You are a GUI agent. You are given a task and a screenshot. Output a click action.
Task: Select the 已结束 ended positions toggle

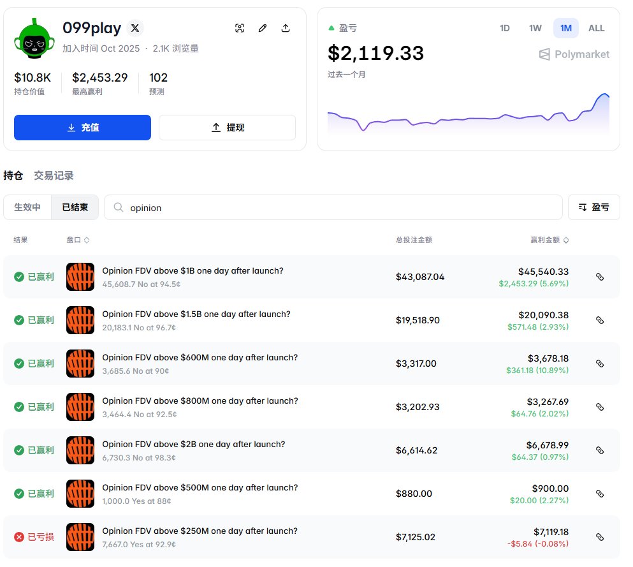click(75, 207)
